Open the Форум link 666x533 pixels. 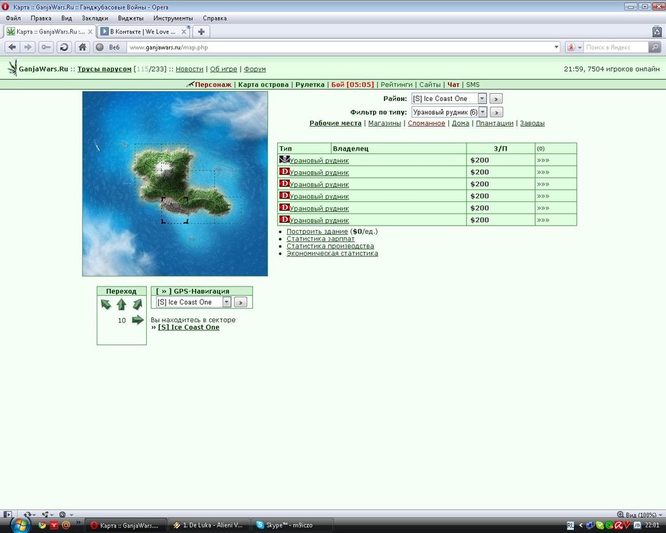255,69
